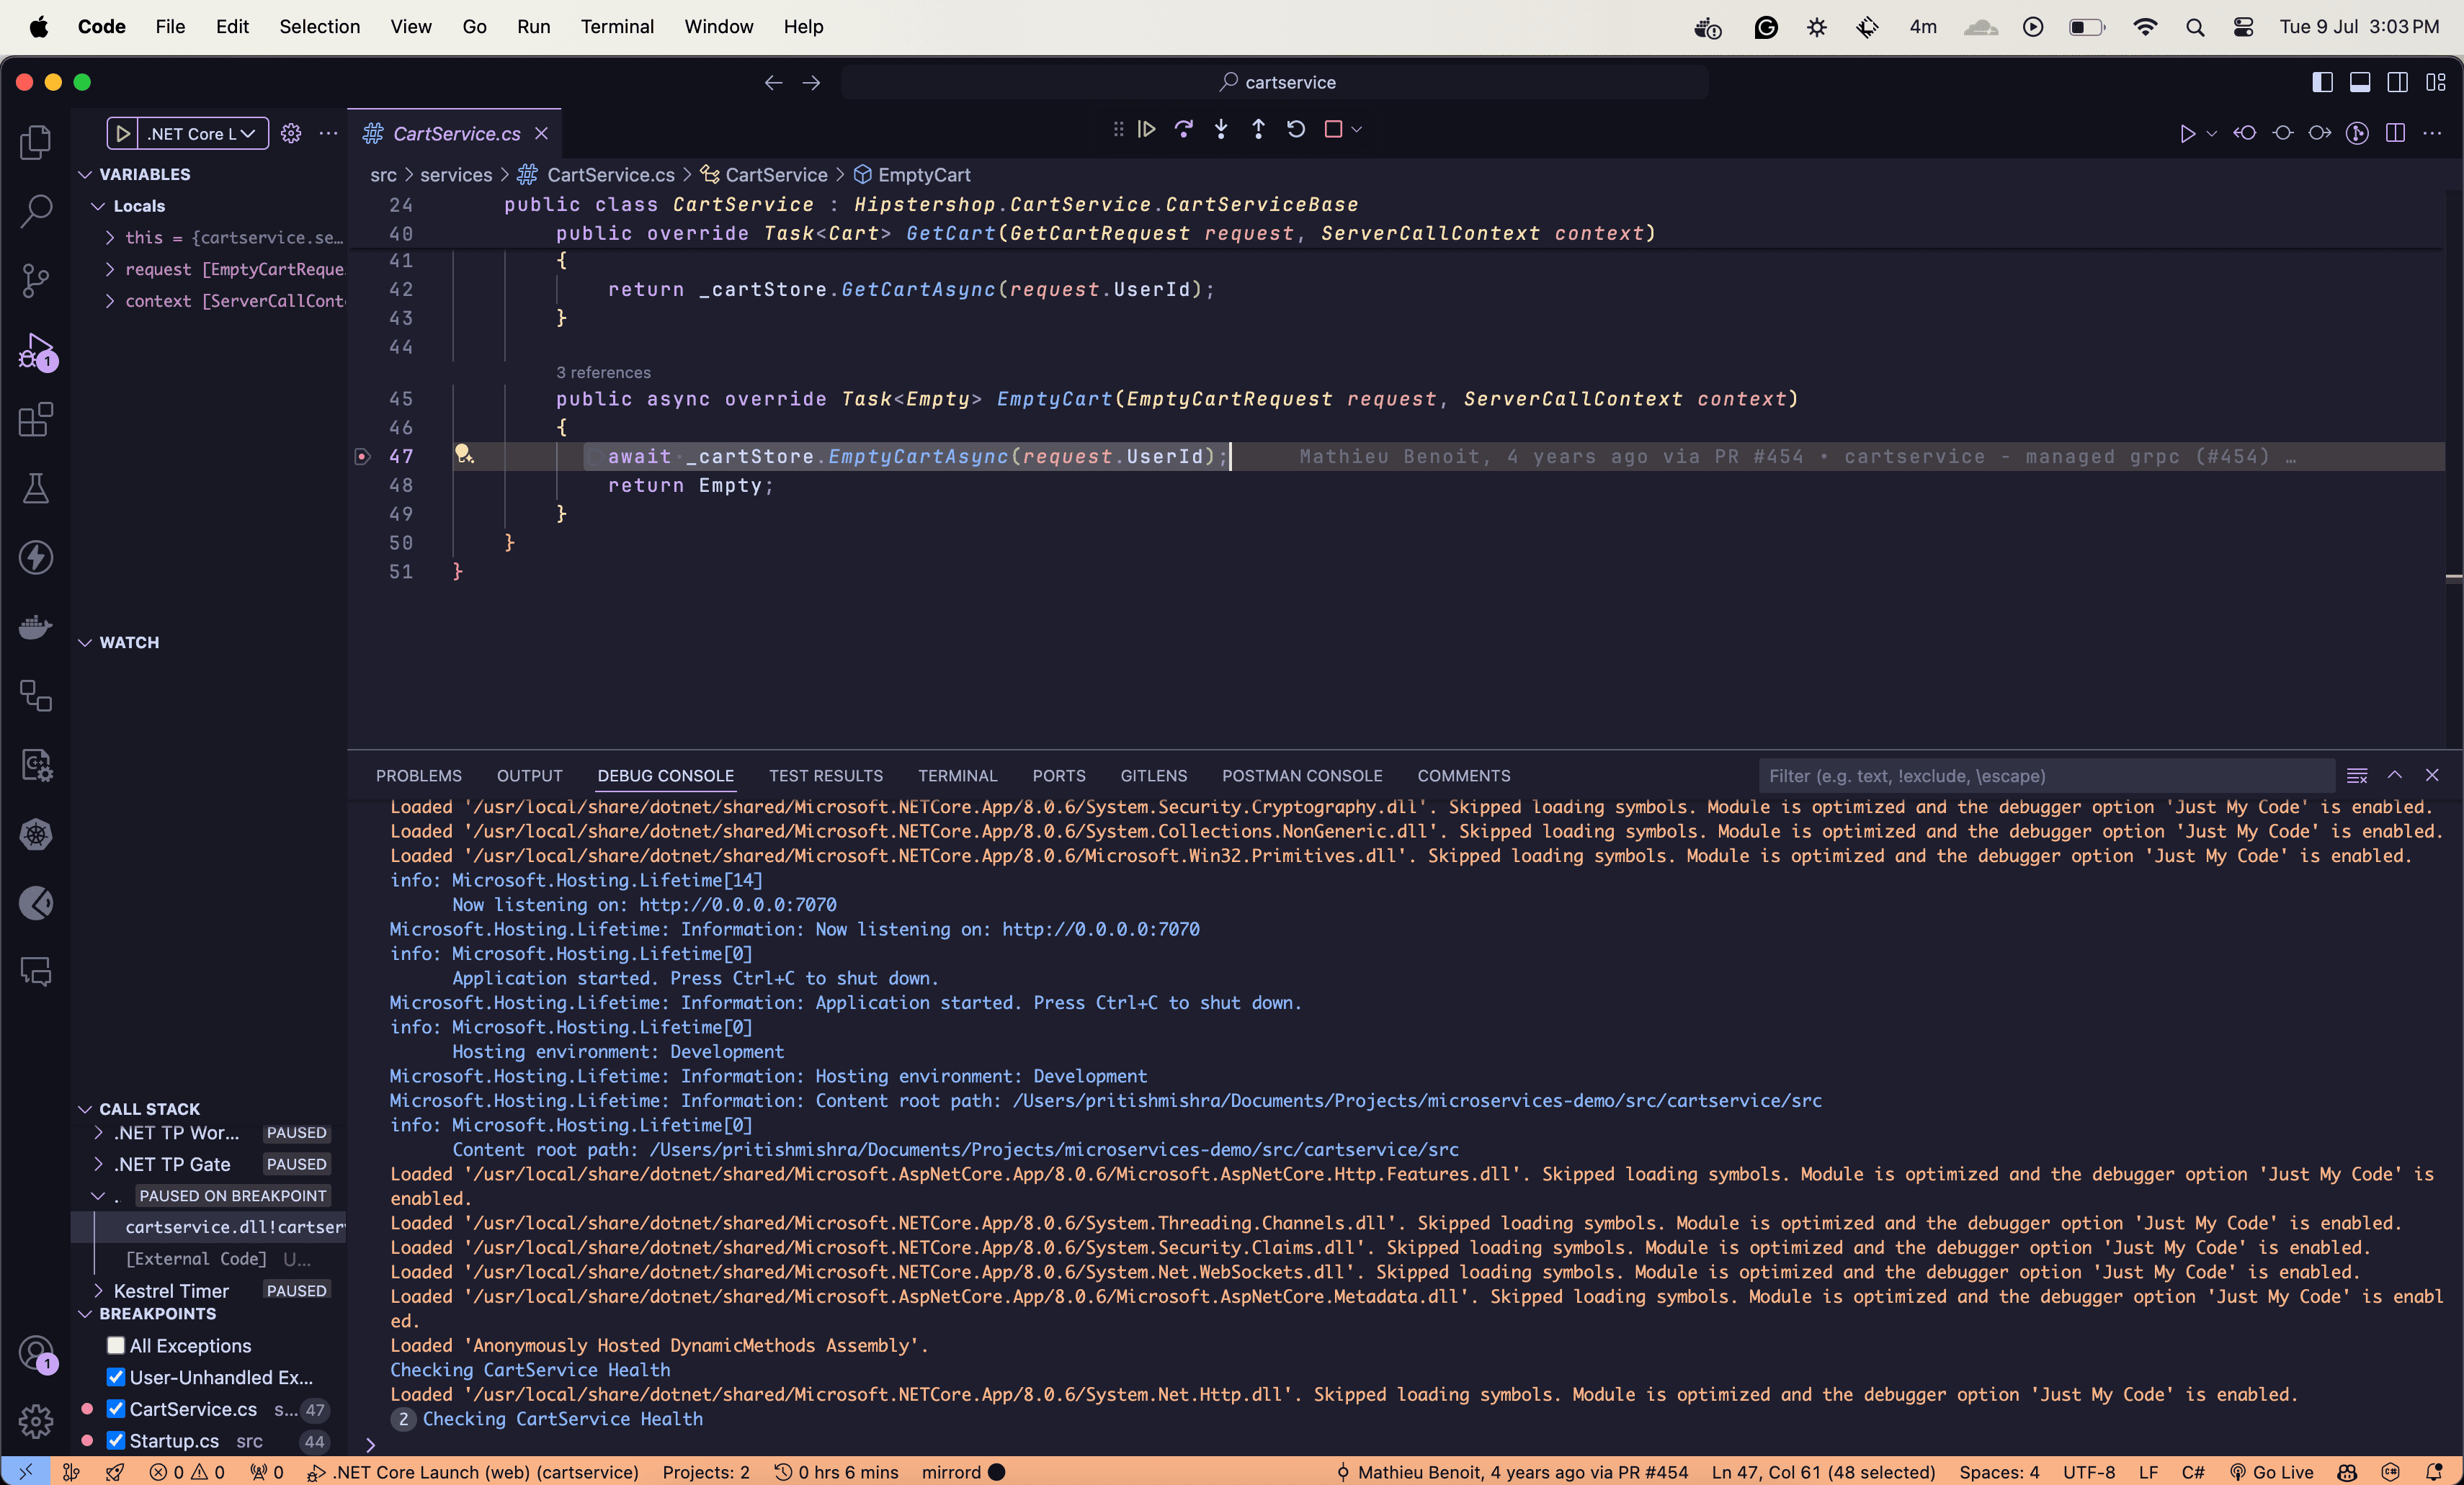Open the Explorer view in activity bar

(x=36, y=142)
